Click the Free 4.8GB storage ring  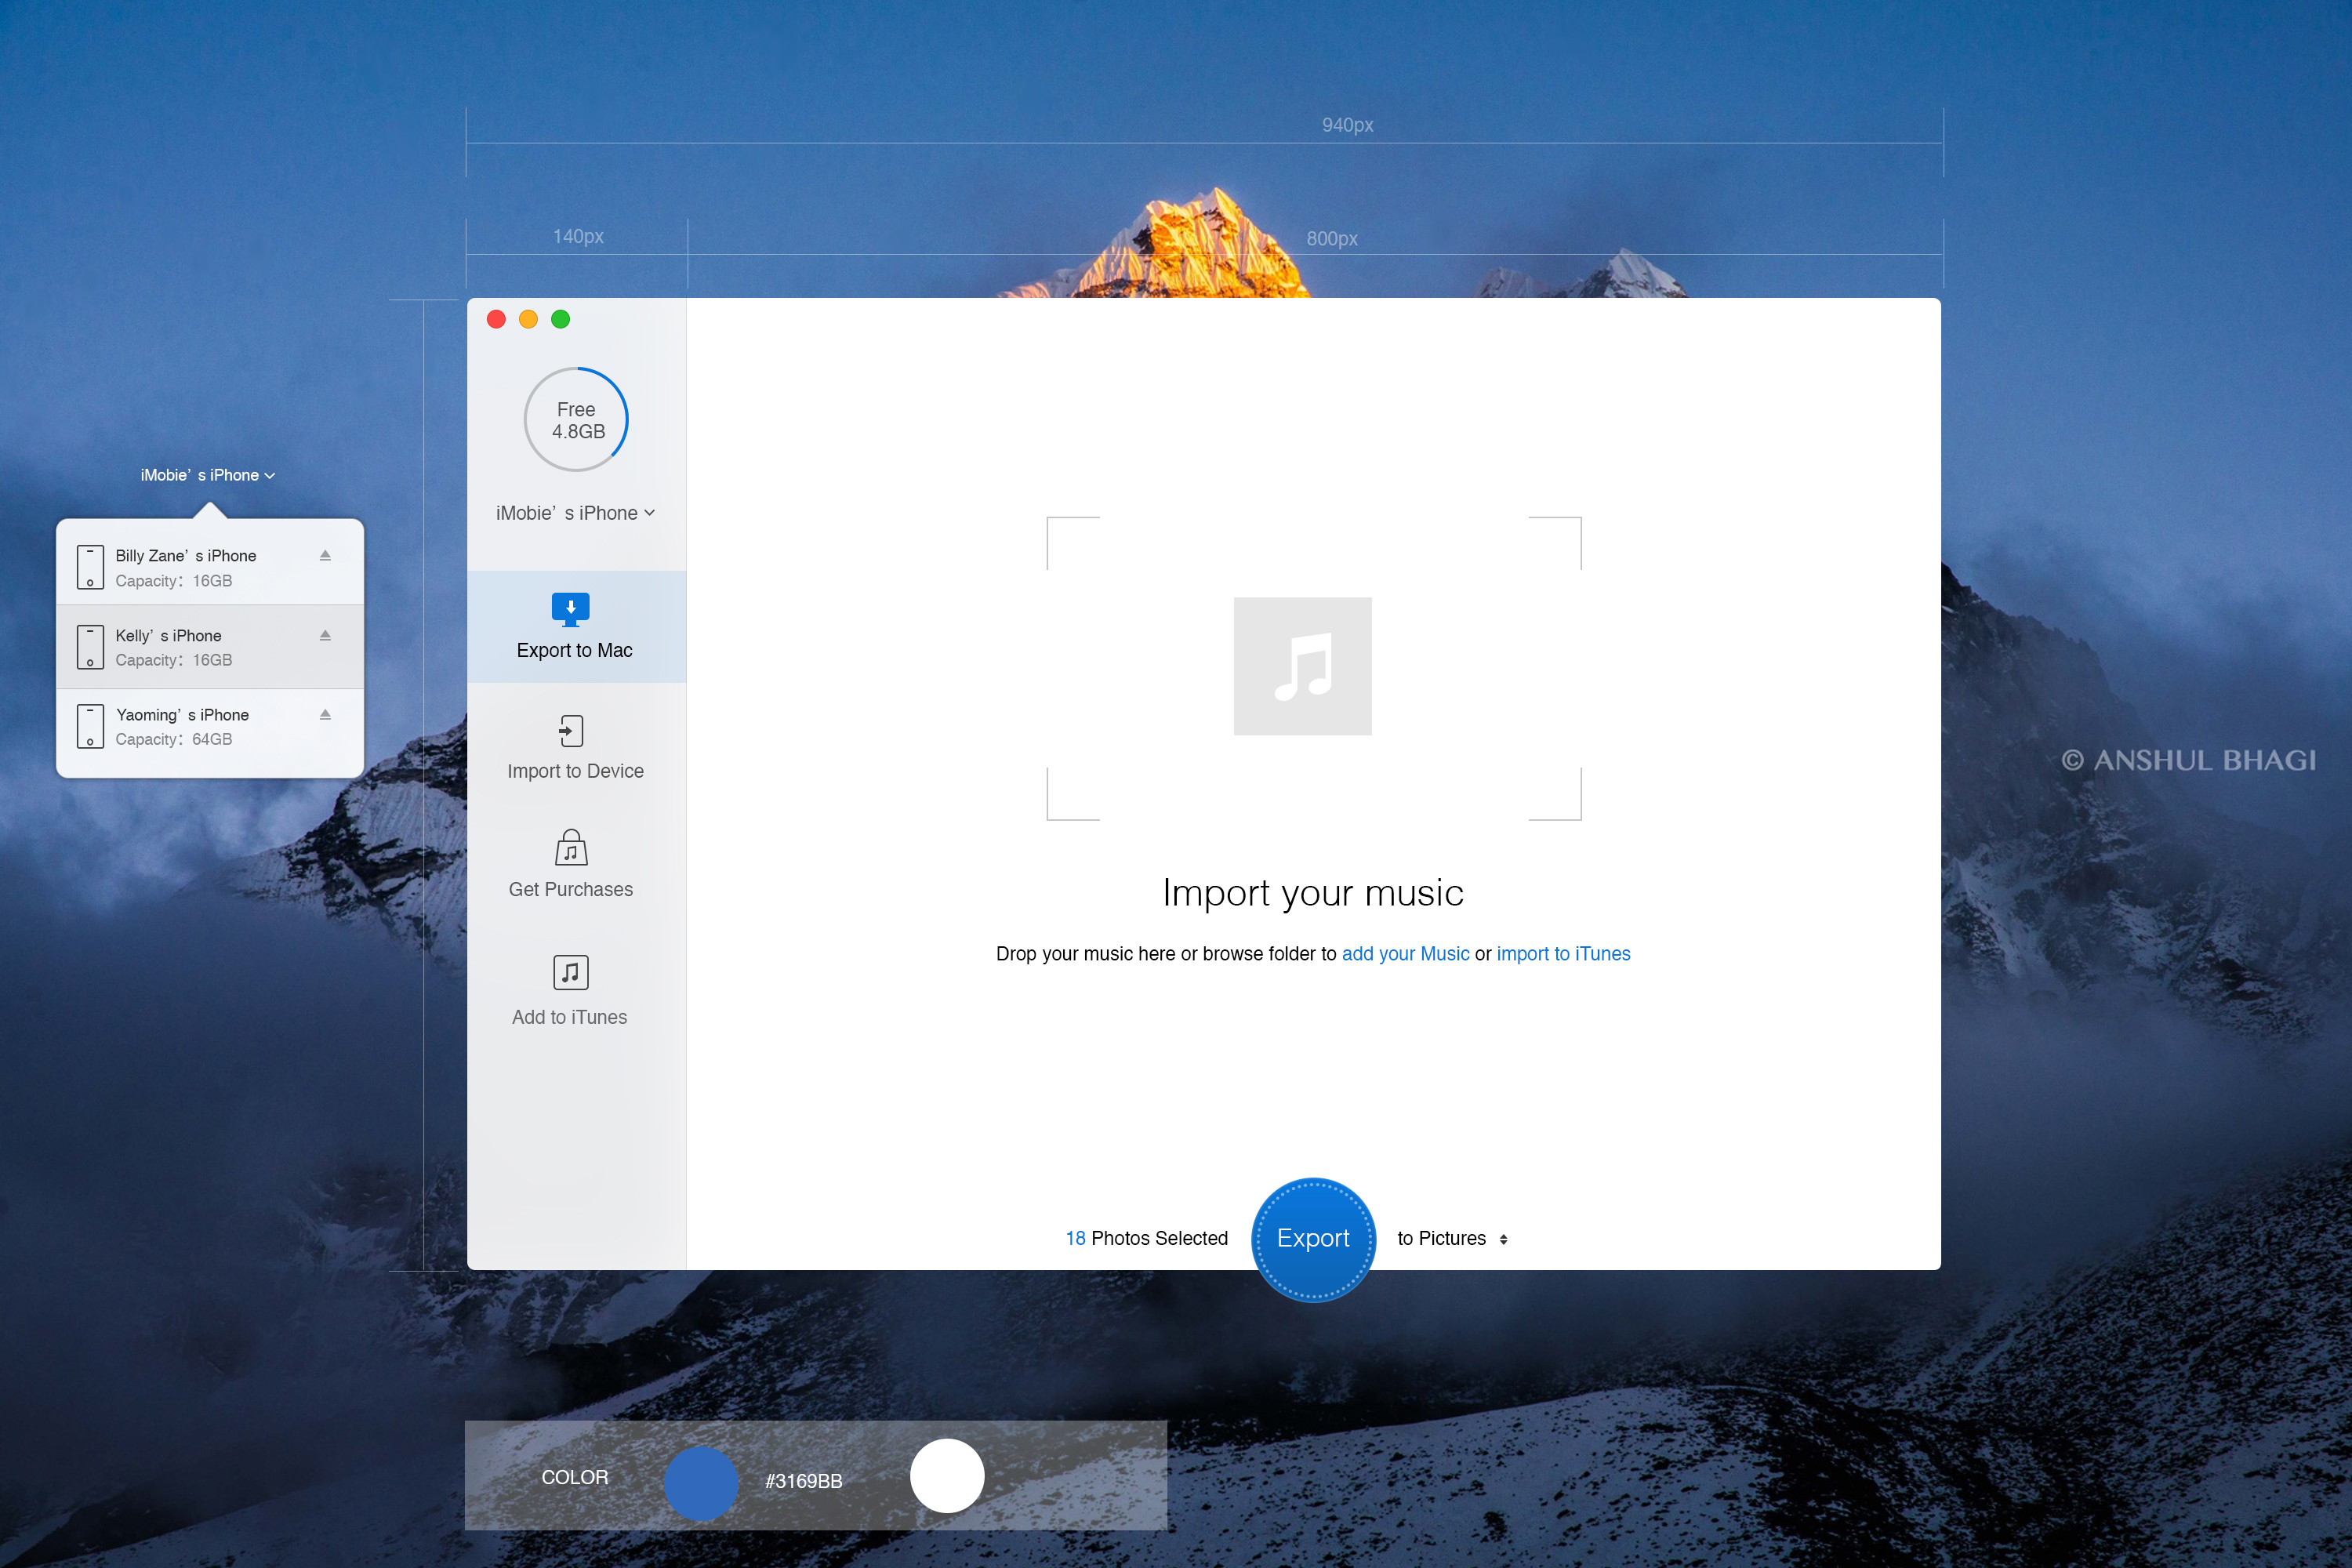click(x=576, y=420)
